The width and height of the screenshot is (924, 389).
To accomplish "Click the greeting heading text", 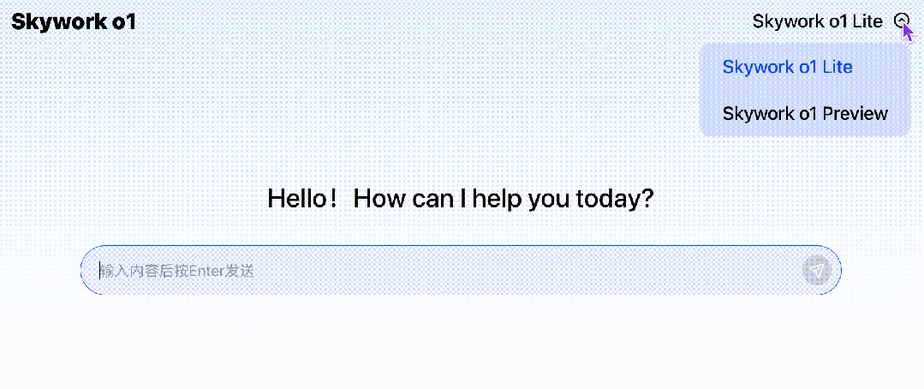I will coord(461,199).
